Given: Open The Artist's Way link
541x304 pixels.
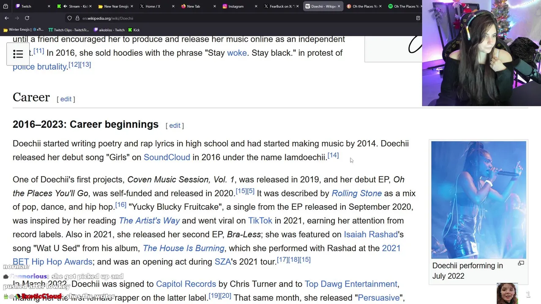Looking at the screenshot, I should coord(149,221).
